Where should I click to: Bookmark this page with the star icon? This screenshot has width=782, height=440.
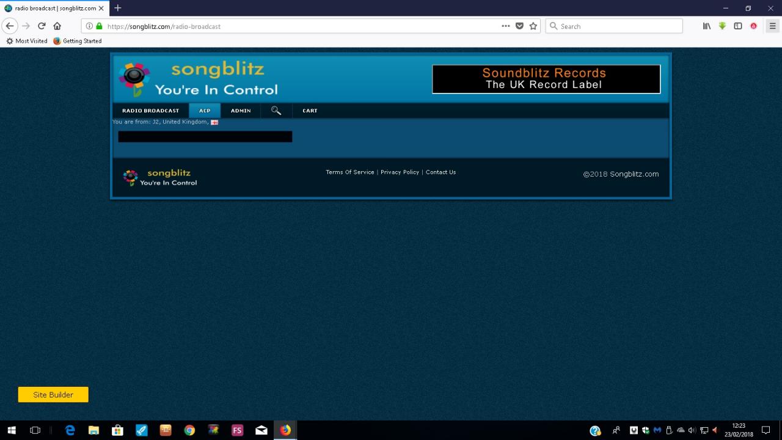[x=533, y=26]
